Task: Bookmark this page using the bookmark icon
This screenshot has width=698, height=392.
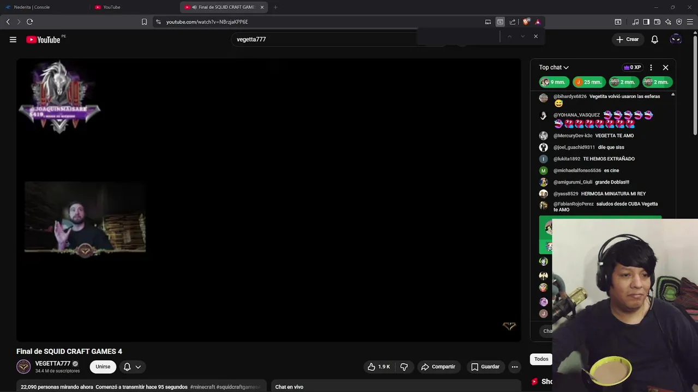Action: (x=144, y=22)
